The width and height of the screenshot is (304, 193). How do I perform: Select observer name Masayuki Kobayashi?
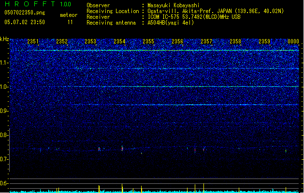(x=174, y=5)
